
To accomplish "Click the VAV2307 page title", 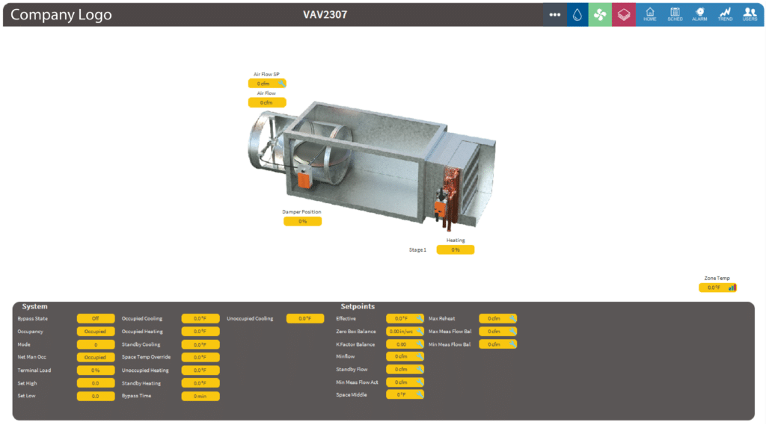I will (x=325, y=15).
